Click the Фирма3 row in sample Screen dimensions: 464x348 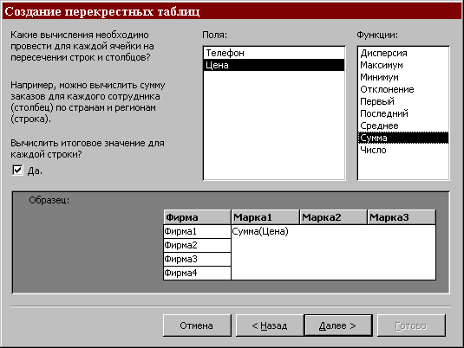(197, 259)
